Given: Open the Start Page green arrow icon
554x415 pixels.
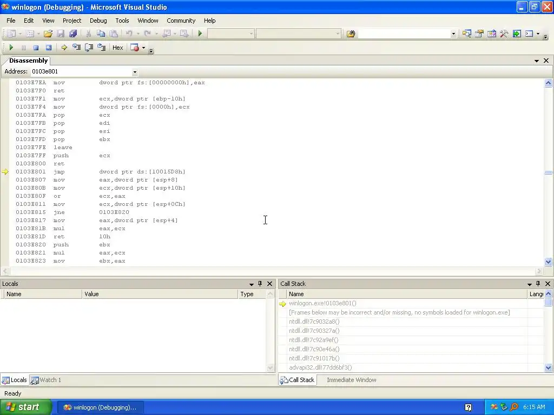Looking at the screenshot, I should click(x=517, y=34).
